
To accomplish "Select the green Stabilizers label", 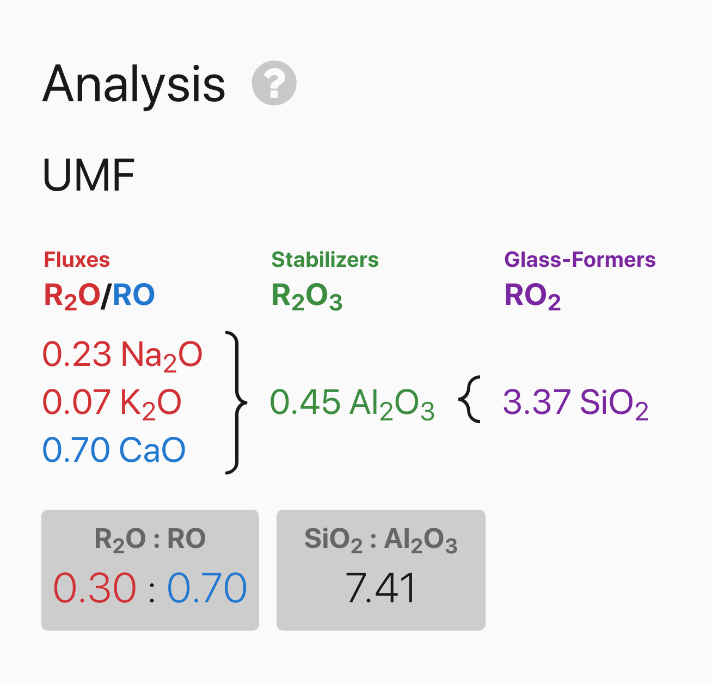I will click(x=325, y=260).
